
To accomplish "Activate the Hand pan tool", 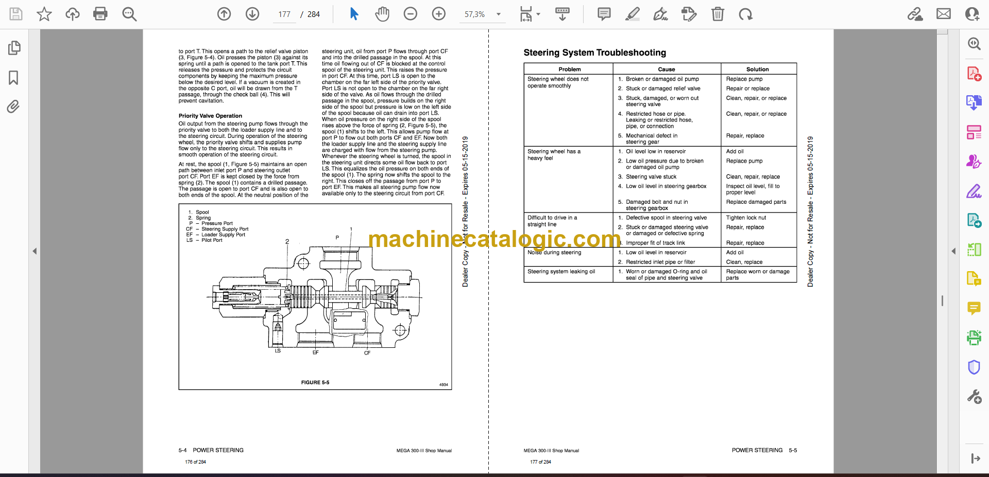I will point(382,14).
